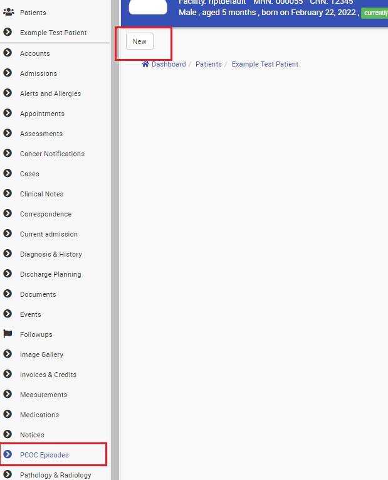Image resolution: width=388 pixels, height=480 pixels.
Task: Go to Medications
Action: [x=39, y=415]
